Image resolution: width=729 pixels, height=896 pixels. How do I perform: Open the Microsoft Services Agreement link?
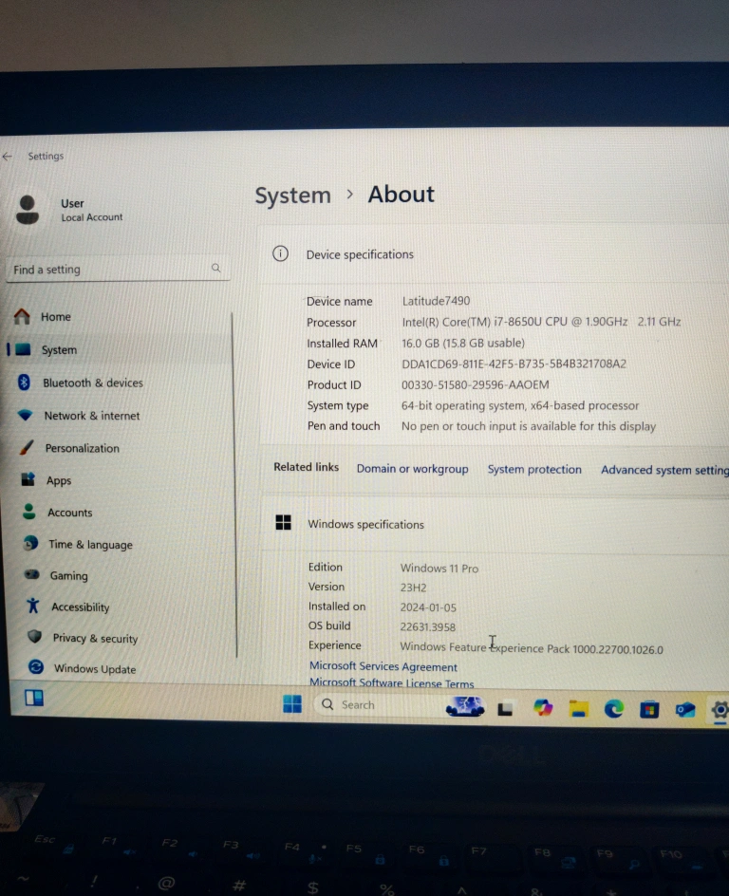click(x=383, y=667)
